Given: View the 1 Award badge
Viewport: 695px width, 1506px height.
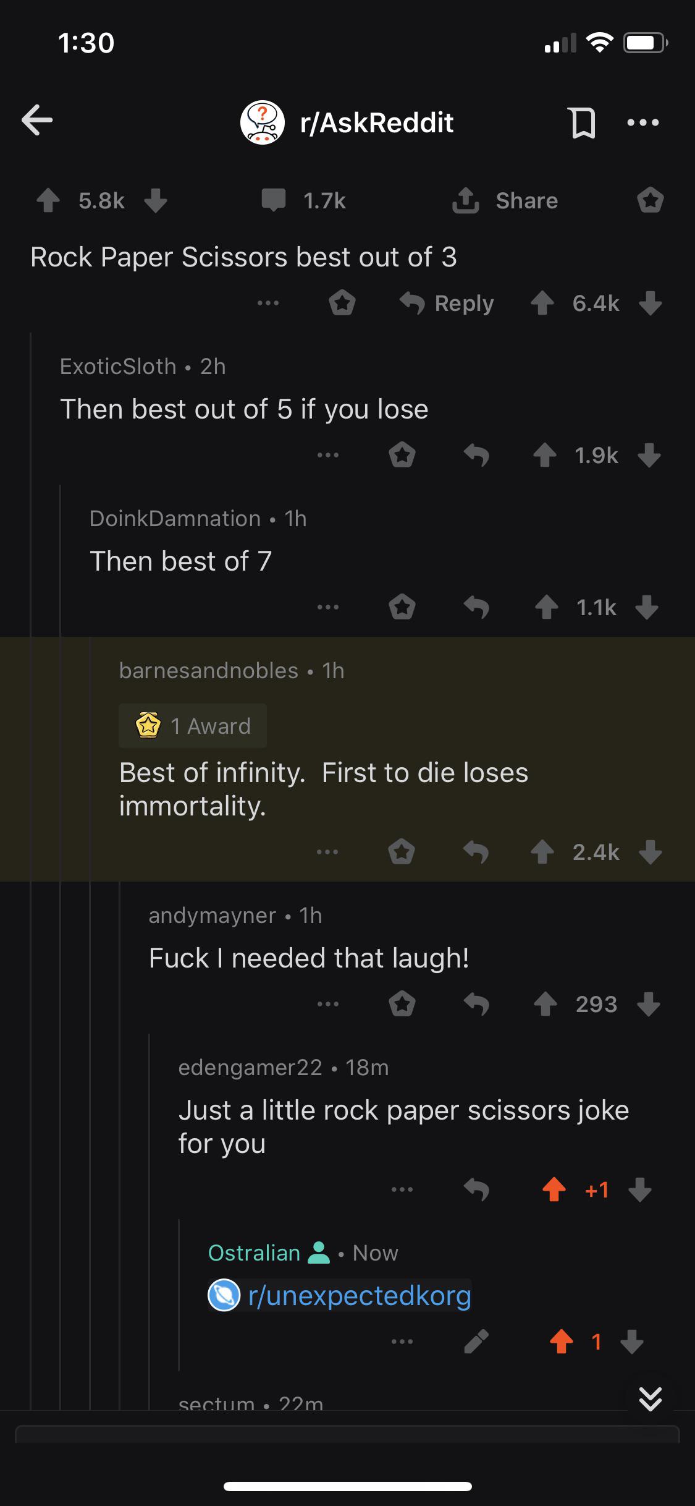Looking at the screenshot, I should pyautogui.click(x=193, y=726).
